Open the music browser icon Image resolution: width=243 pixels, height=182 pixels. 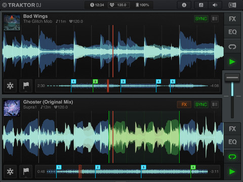(201, 5)
